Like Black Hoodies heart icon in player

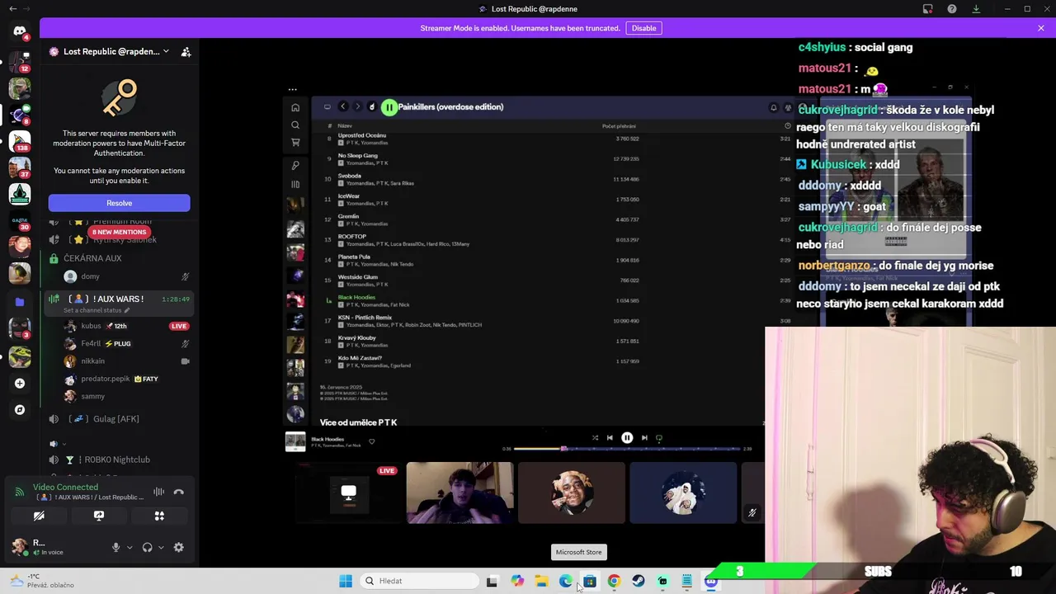[x=371, y=442]
